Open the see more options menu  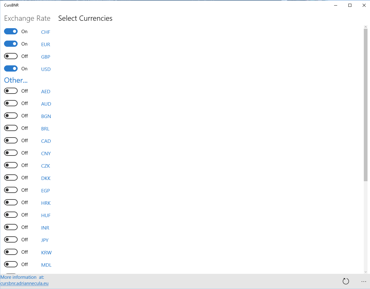364,281
